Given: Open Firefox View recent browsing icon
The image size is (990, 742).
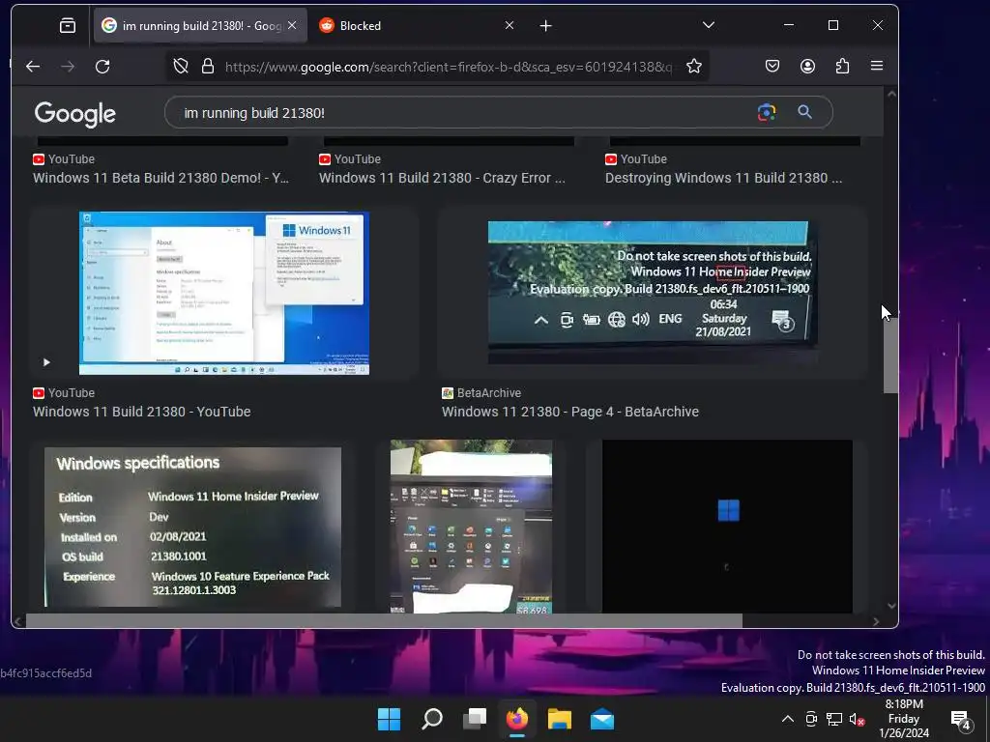Looking at the screenshot, I should 68,25.
